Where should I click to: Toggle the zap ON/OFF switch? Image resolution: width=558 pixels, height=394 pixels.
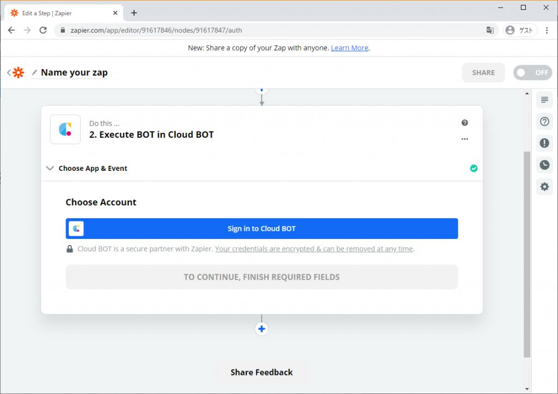point(532,72)
